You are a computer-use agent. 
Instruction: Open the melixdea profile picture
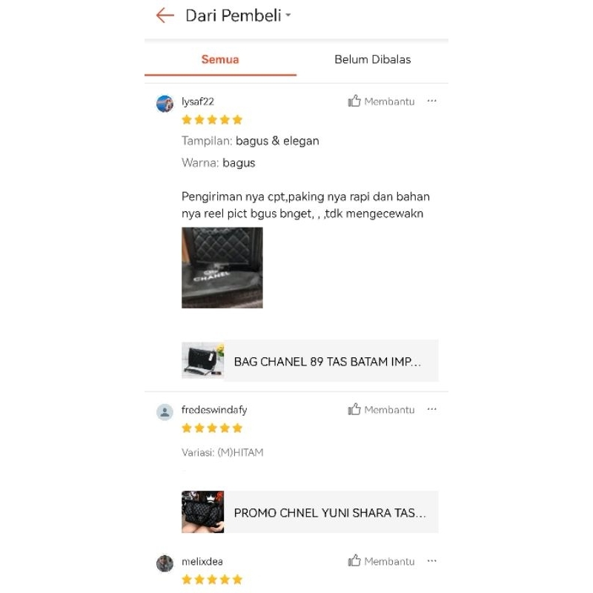[x=165, y=563]
